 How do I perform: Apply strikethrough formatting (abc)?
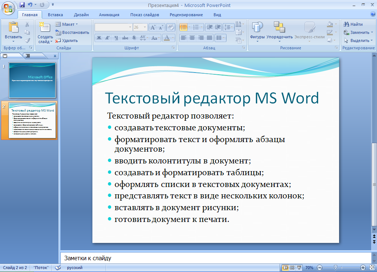(x=125, y=38)
